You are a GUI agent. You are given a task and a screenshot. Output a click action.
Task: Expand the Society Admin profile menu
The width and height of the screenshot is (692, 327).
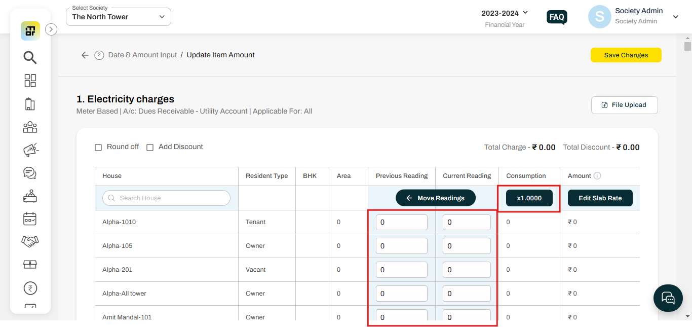point(675,17)
